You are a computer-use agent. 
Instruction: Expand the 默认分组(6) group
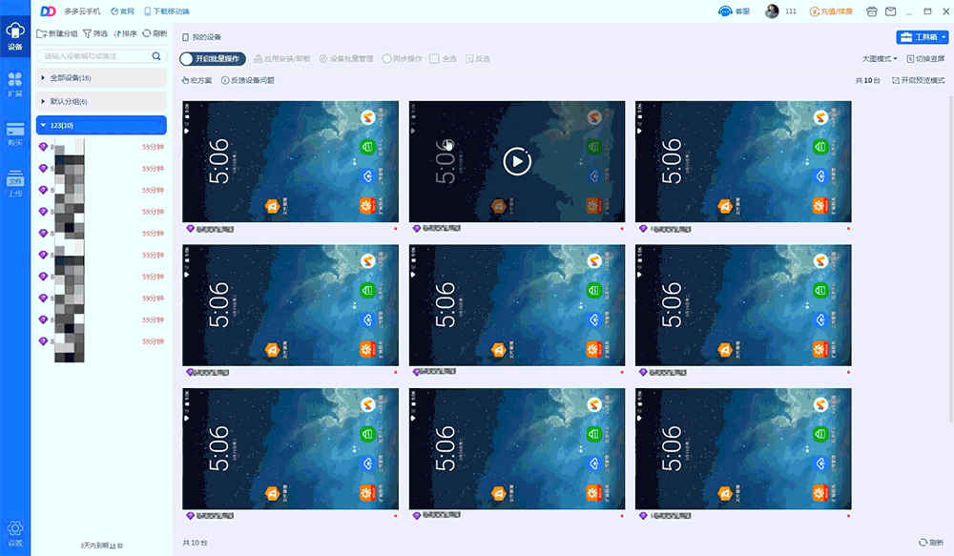tap(101, 102)
